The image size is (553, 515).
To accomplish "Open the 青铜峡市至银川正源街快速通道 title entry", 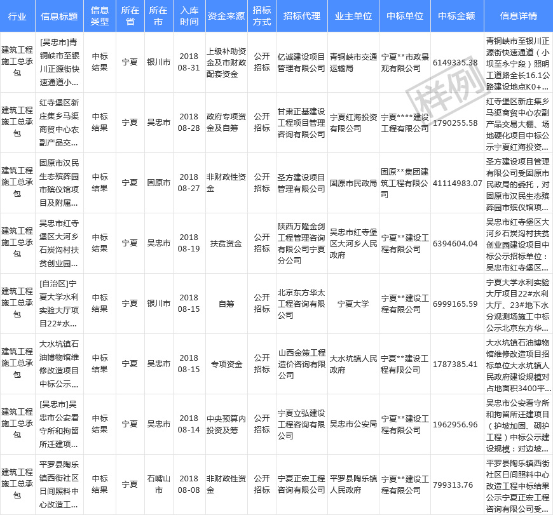I will tap(58, 62).
